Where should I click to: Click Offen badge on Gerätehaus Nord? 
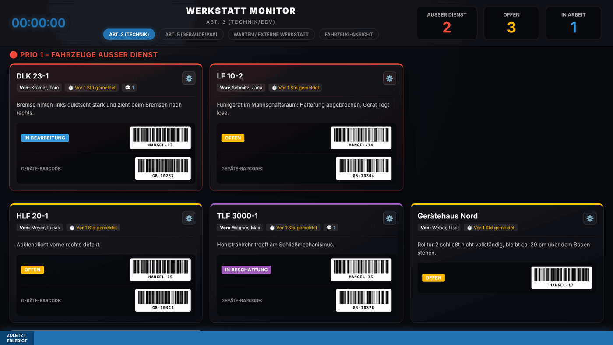tap(433, 278)
